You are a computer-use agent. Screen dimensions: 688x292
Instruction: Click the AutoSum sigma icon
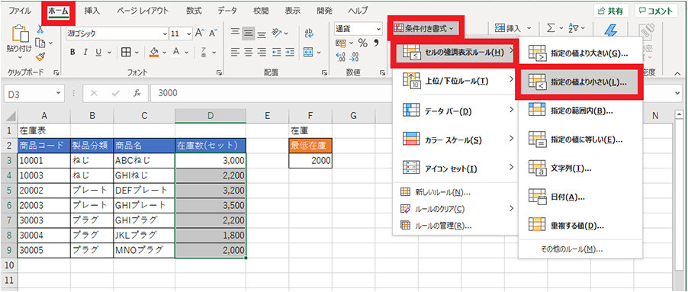551,28
